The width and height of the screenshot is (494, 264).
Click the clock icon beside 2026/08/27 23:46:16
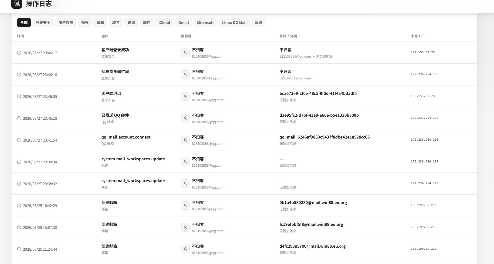tap(19, 75)
